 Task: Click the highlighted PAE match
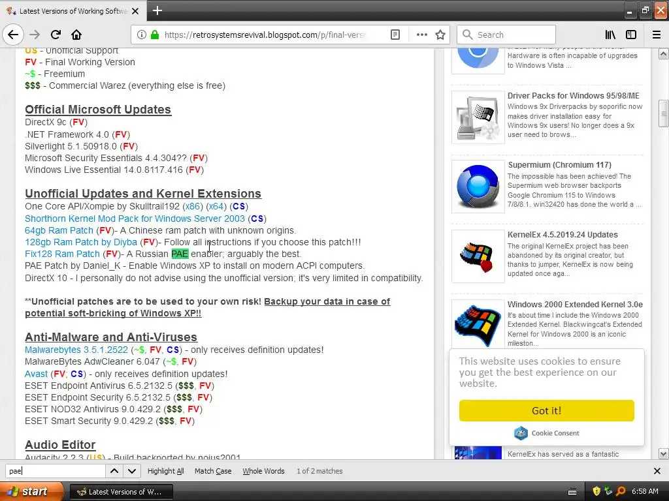click(180, 254)
